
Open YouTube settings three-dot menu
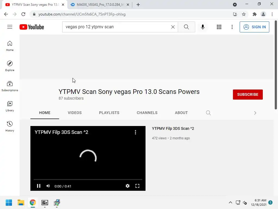[232, 27]
